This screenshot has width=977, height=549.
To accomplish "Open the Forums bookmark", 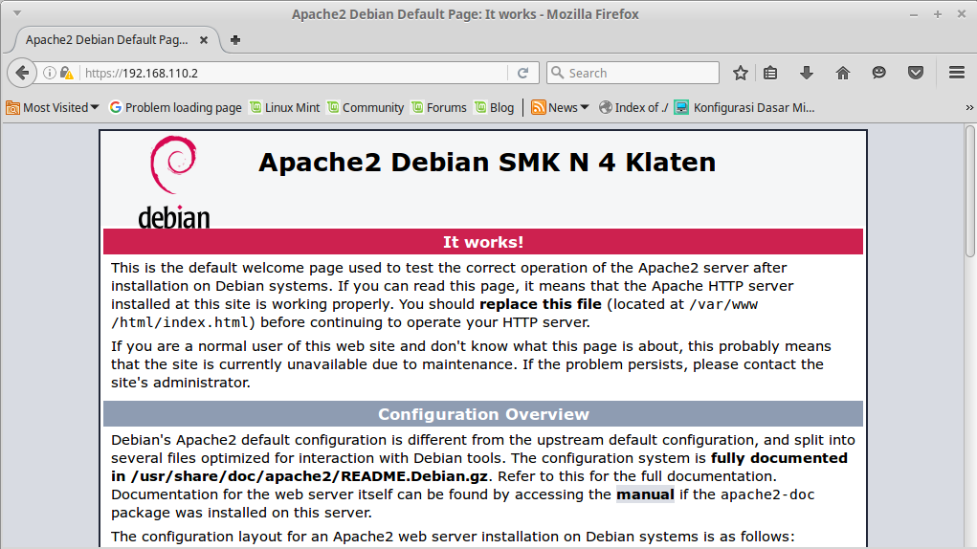I will (x=438, y=108).
